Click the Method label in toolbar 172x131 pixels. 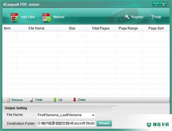click(58, 17)
